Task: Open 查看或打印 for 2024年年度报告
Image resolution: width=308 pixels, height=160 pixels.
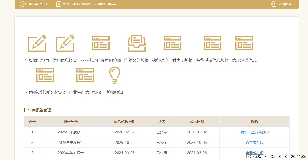Action: (255, 143)
